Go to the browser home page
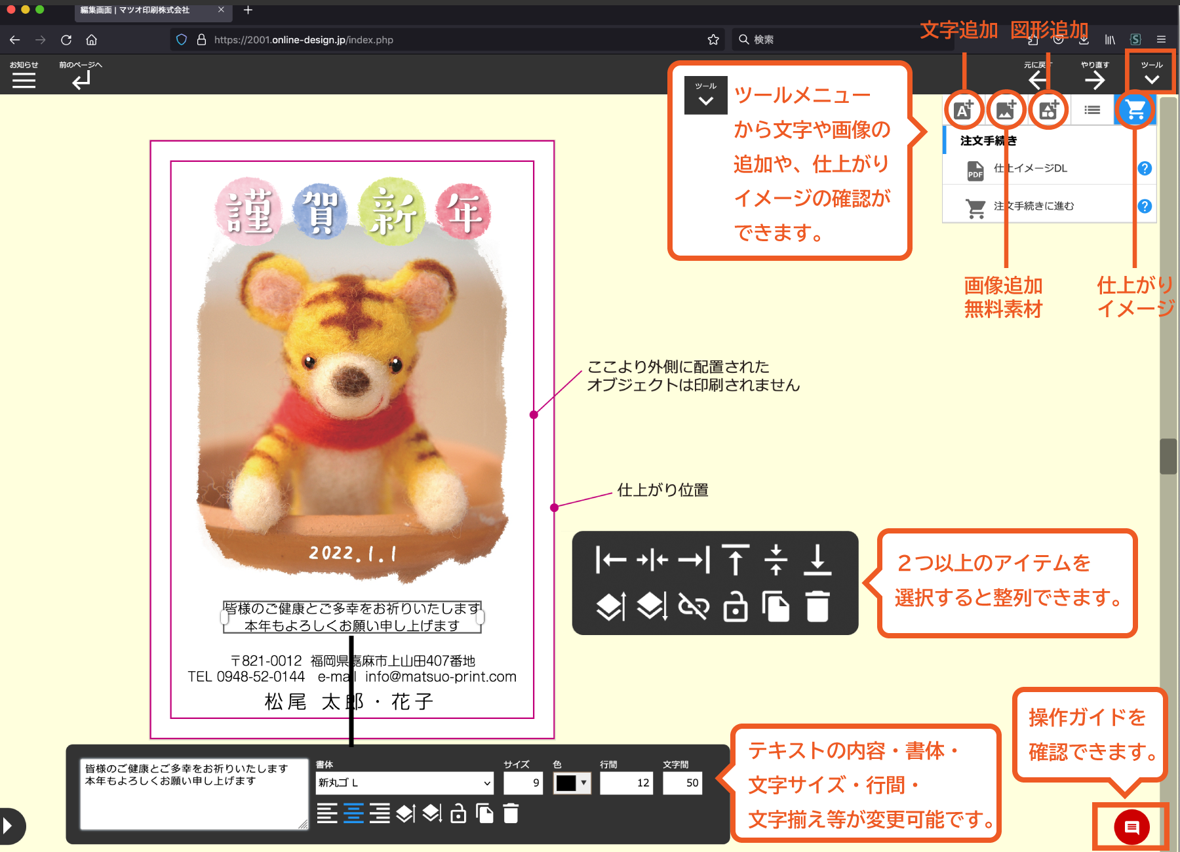Image resolution: width=1180 pixels, height=852 pixels. 92,39
